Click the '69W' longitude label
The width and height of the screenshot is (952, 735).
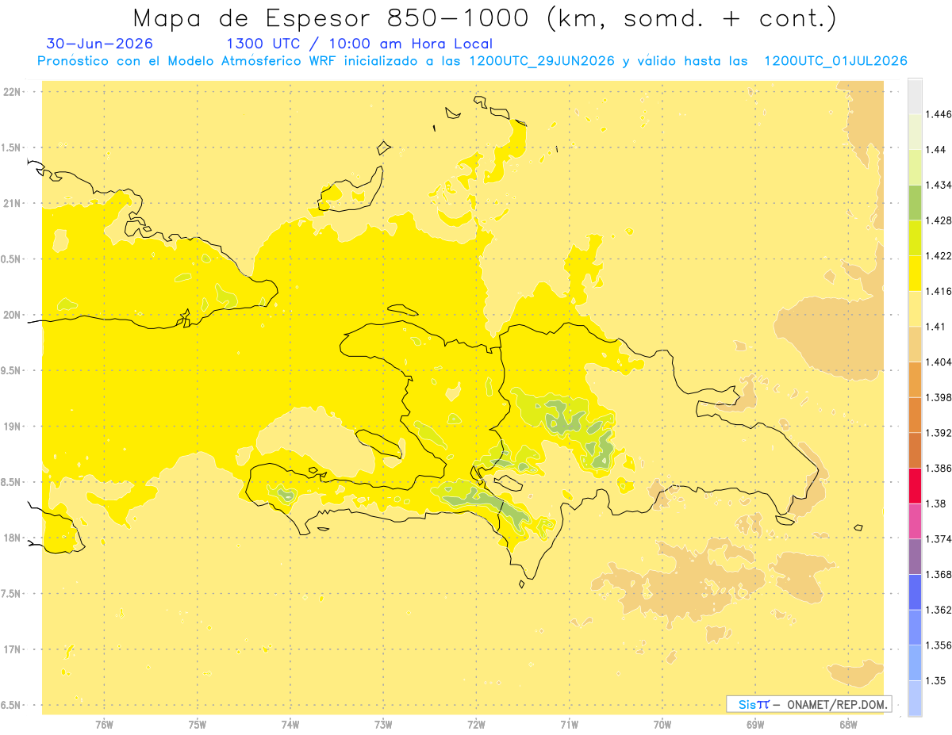click(754, 725)
